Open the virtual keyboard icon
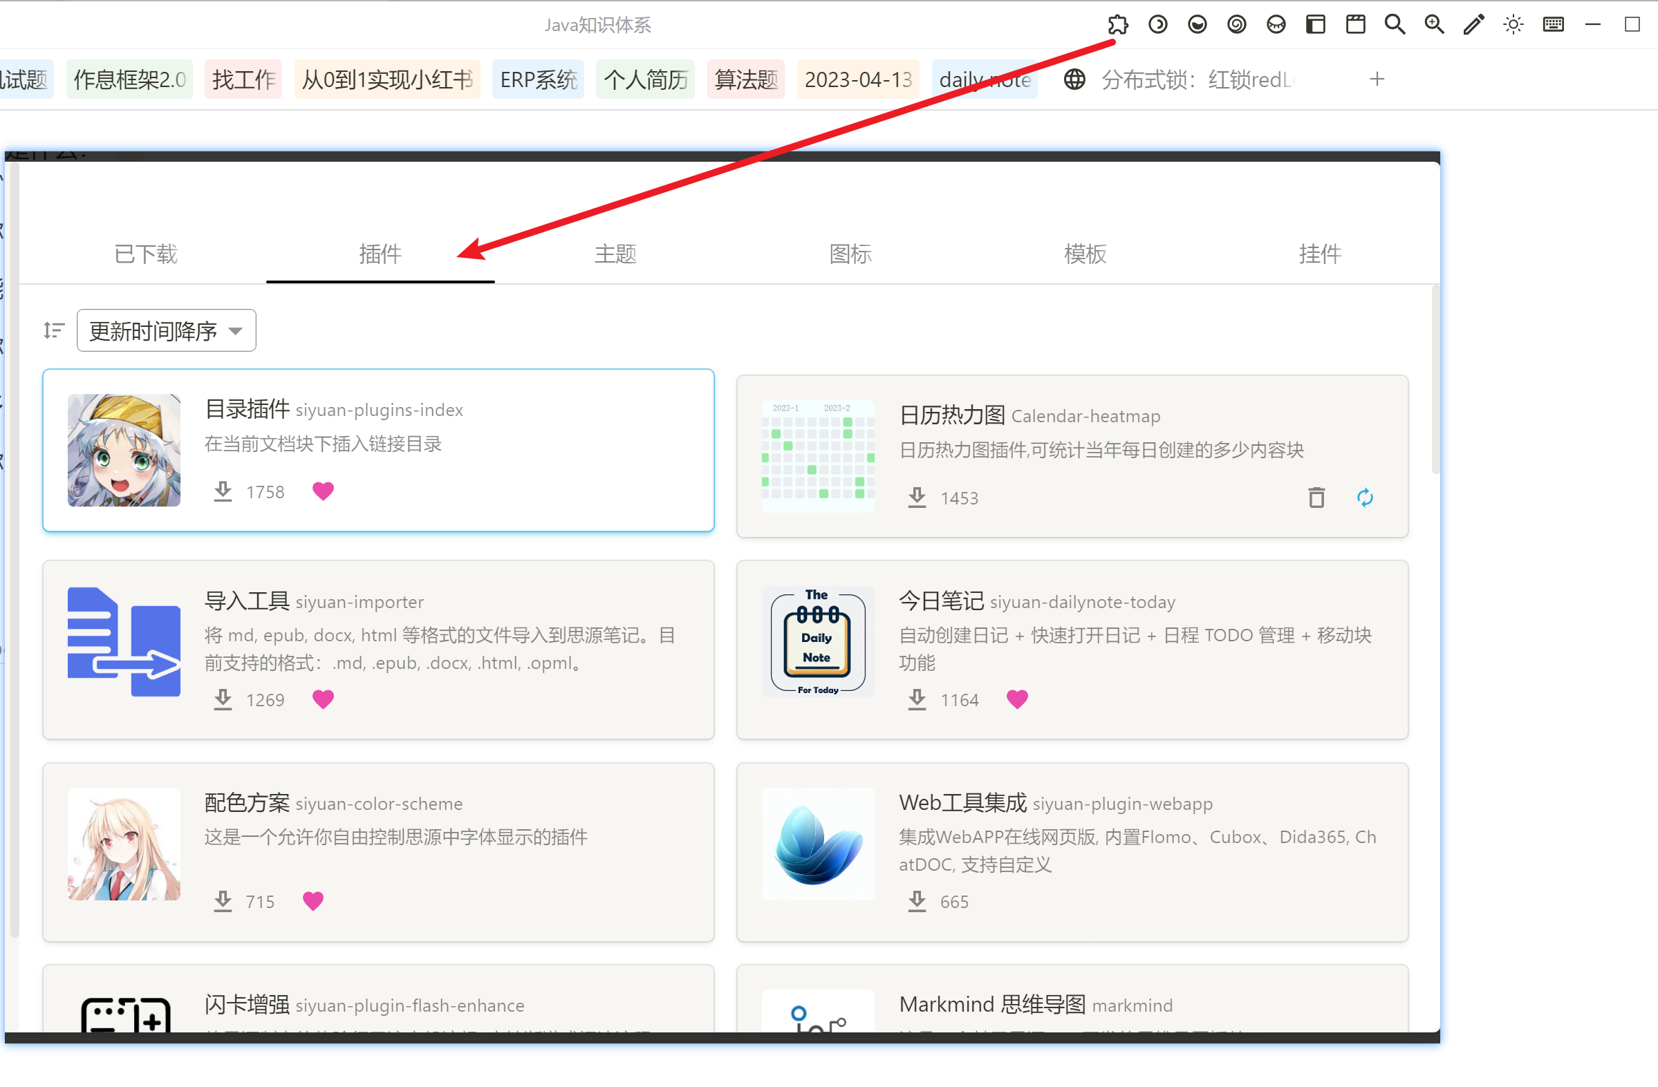Image resolution: width=1658 pixels, height=1087 pixels. 1553,24
